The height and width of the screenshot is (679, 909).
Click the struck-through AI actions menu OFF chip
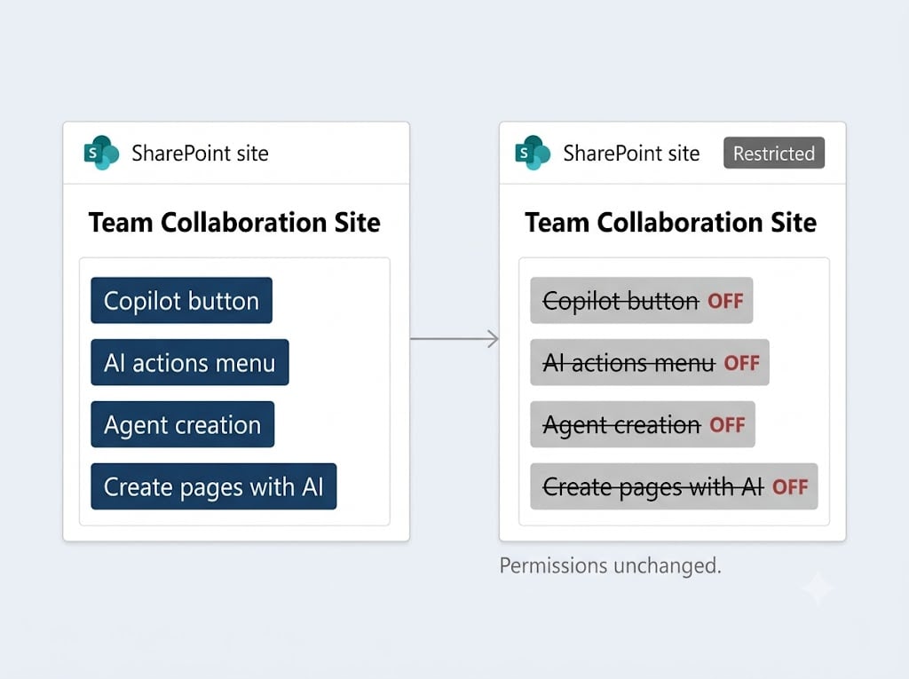tap(650, 362)
